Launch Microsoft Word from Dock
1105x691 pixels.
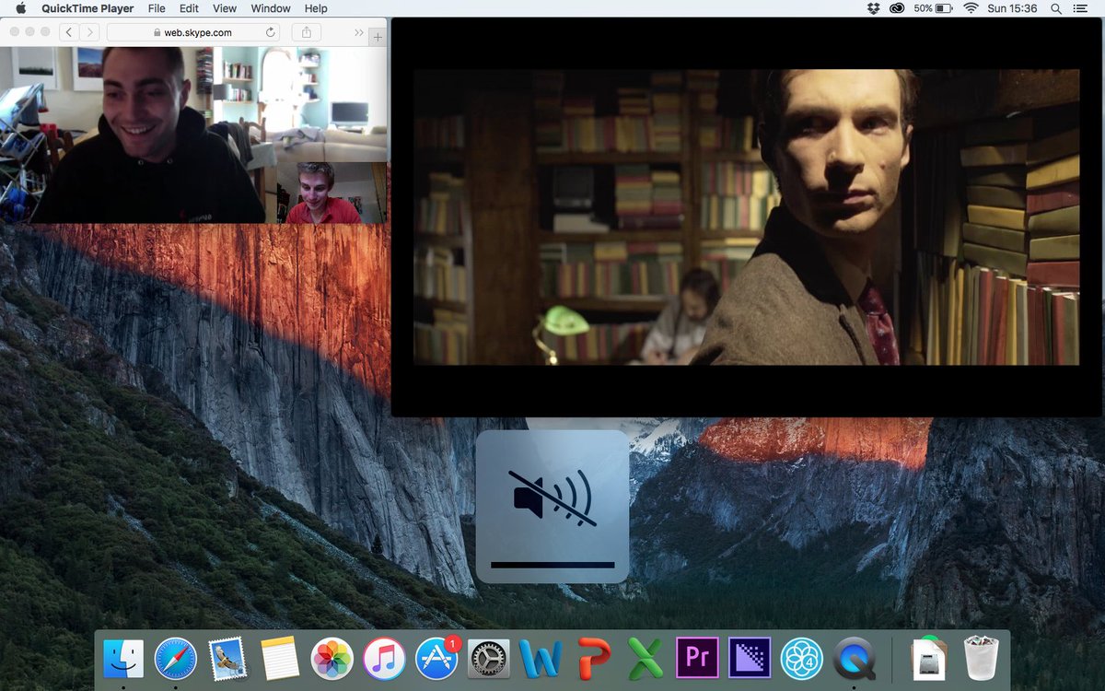coord(541,660)
